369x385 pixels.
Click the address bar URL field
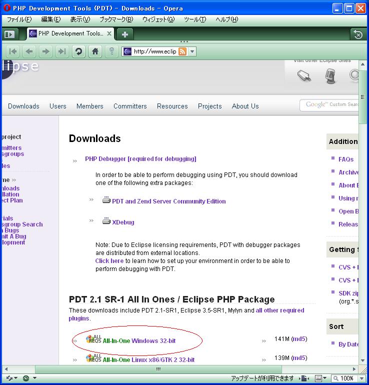(x=155, y=51)
